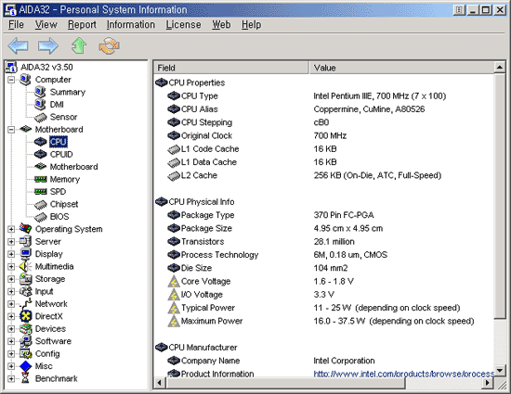Open the Information menu
Image resolution: width=511 pixels, height=394 pixels.
[131, 25]
